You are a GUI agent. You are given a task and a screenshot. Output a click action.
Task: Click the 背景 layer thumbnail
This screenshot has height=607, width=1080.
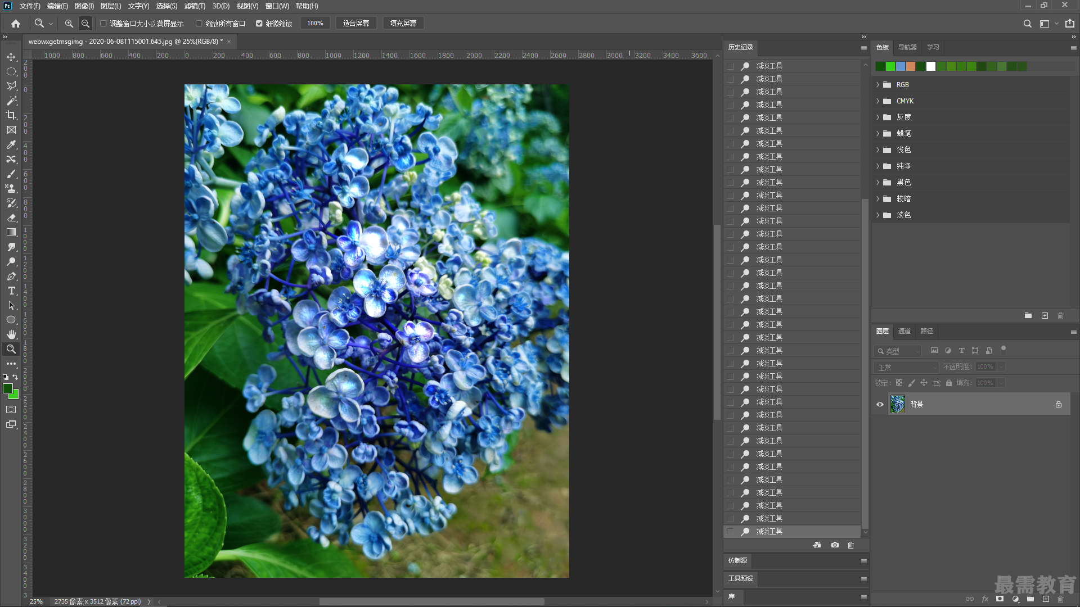coord(897,404)
